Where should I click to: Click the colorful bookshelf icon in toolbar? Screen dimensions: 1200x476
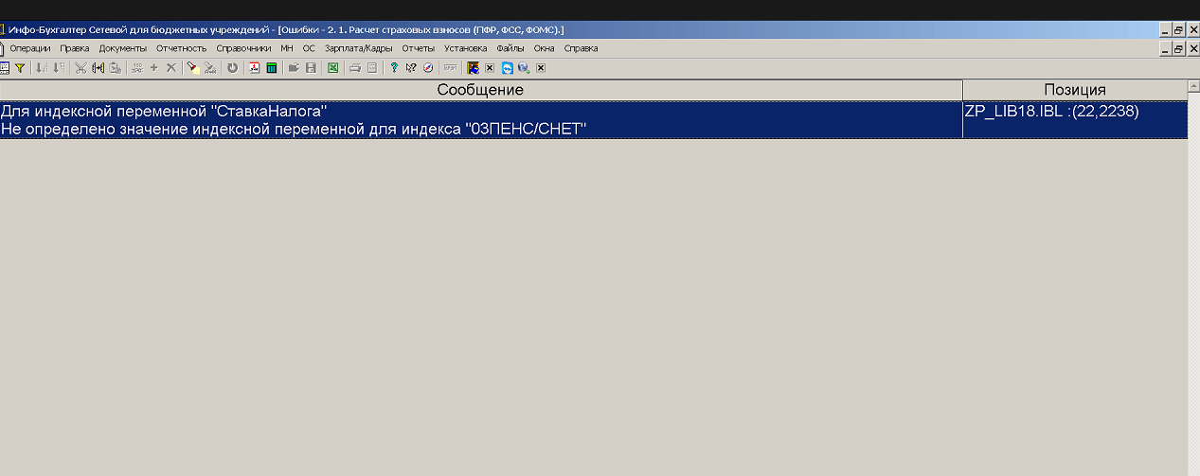(x=473, y=68)
